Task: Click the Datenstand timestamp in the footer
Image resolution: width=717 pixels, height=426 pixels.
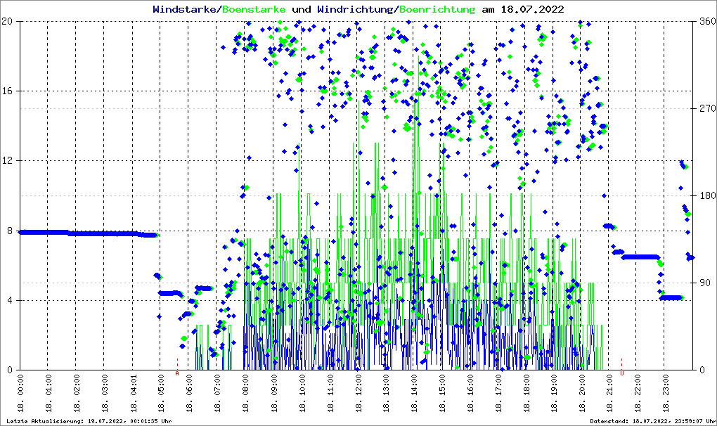Action: click(652, 421)
